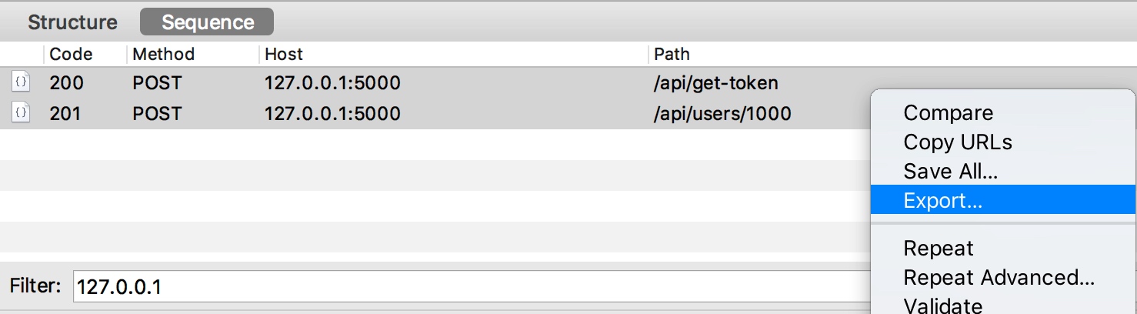Click the Host column header
This screenshot has height=314, width=1137.
[284, 54]
